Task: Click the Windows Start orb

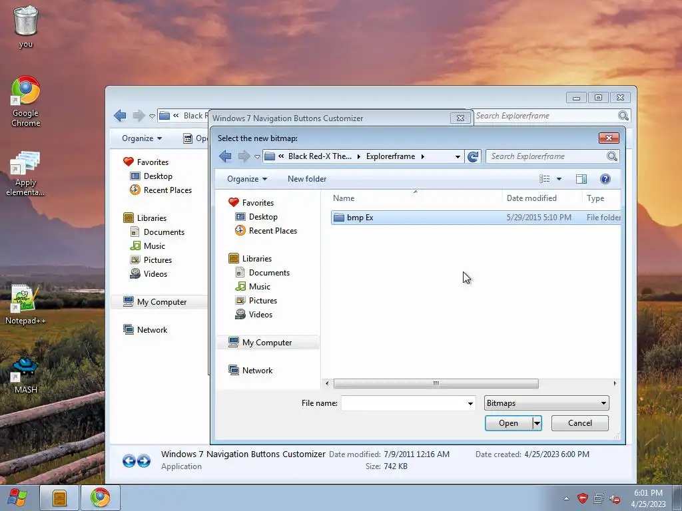Action: [x=17, y=498]
